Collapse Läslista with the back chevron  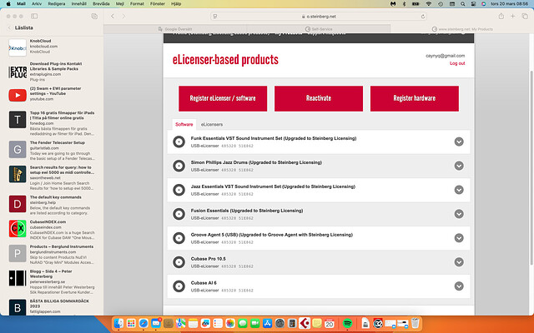(9, 27)
